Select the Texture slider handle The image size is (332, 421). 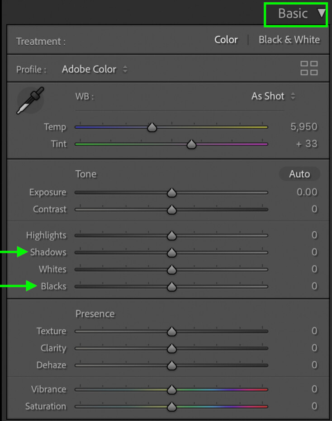click(x=172, y=331)
